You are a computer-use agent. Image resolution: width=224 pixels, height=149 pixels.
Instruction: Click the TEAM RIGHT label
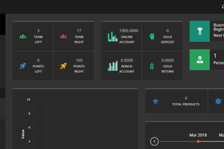[79, 40]
